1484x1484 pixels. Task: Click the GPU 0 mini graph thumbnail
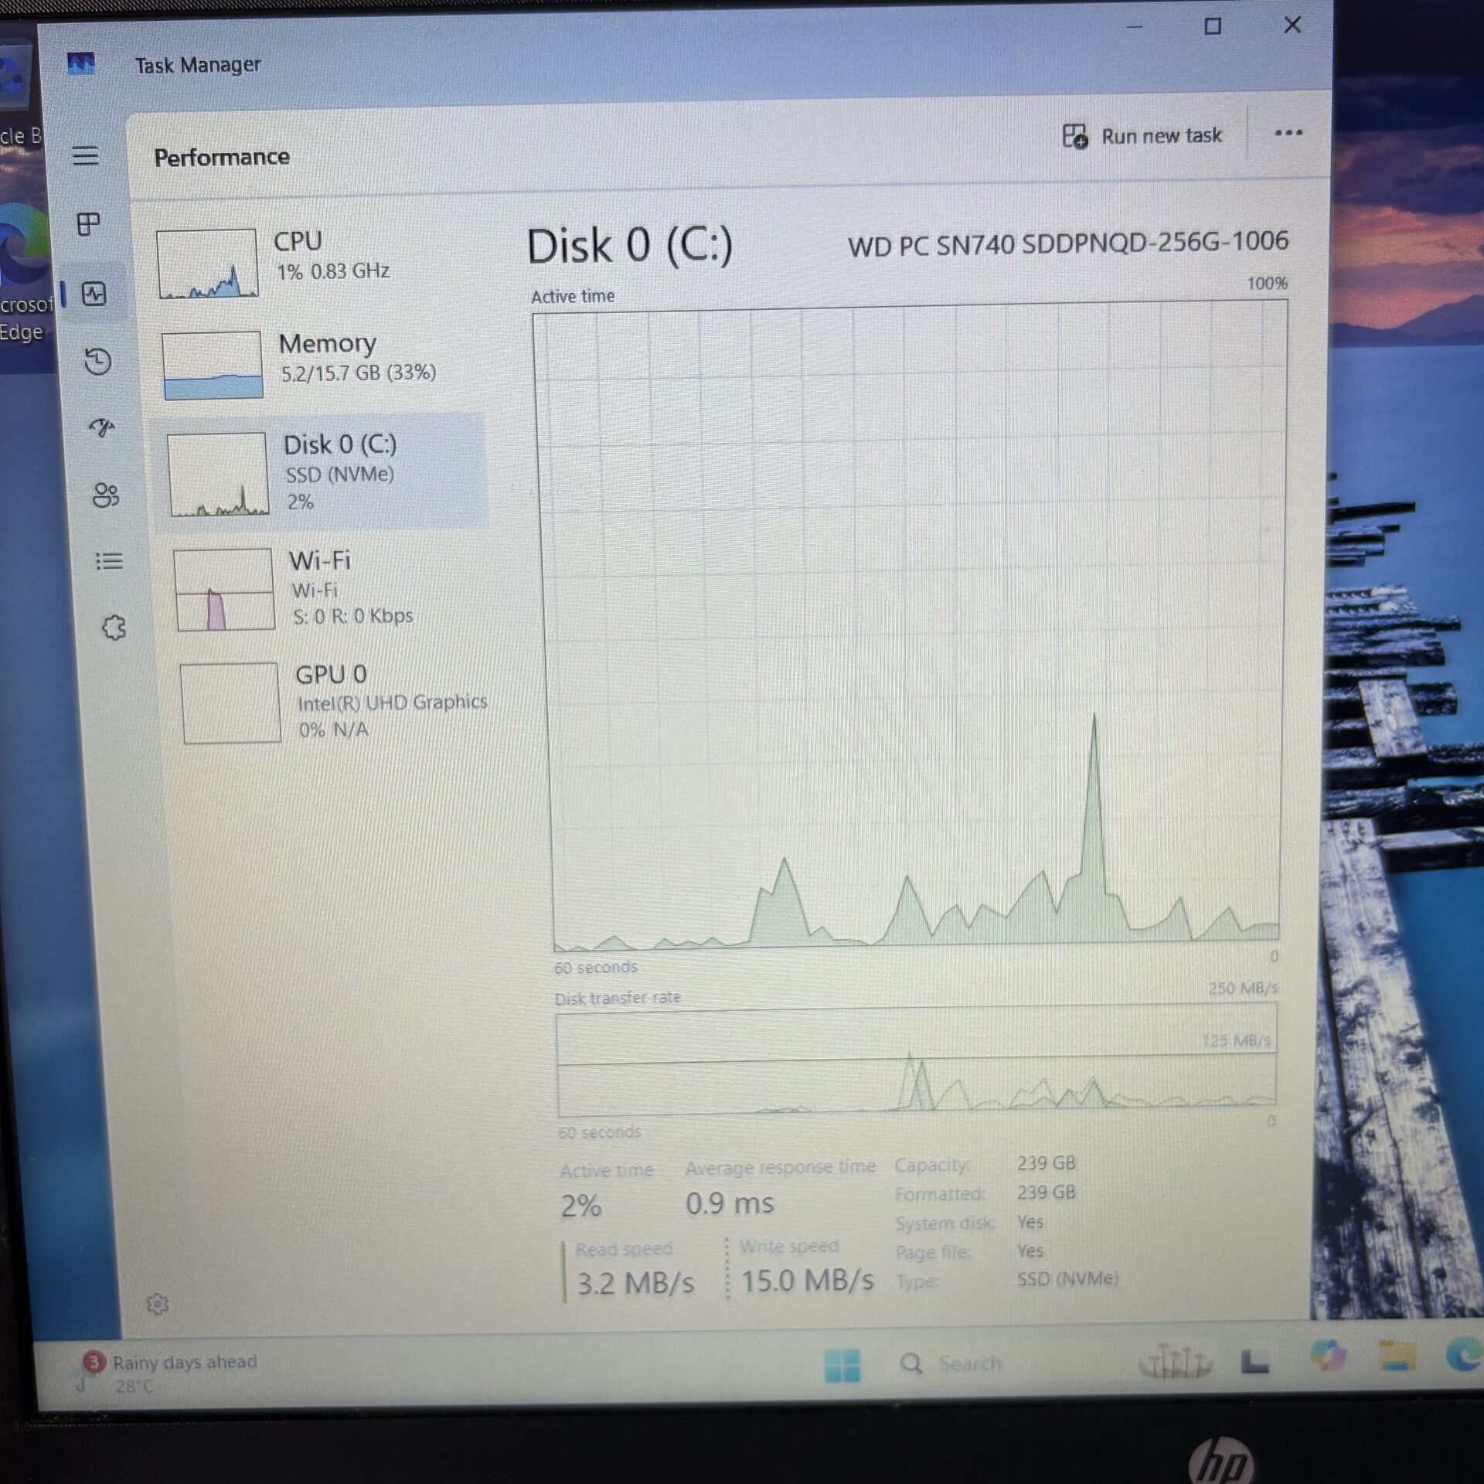point(230,703)
